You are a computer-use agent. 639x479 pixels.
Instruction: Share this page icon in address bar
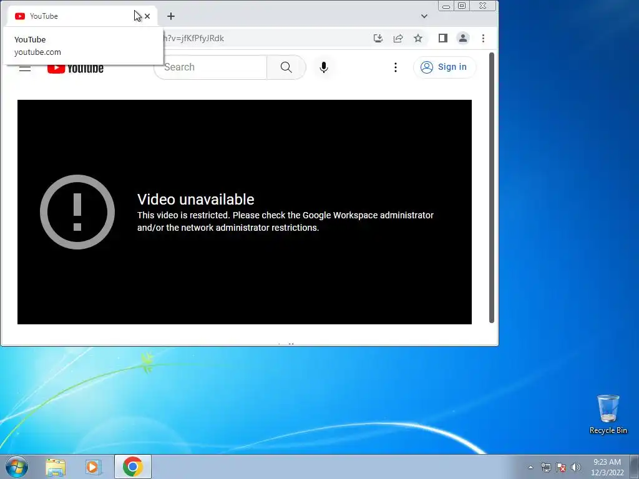click(x=398, y=38)
